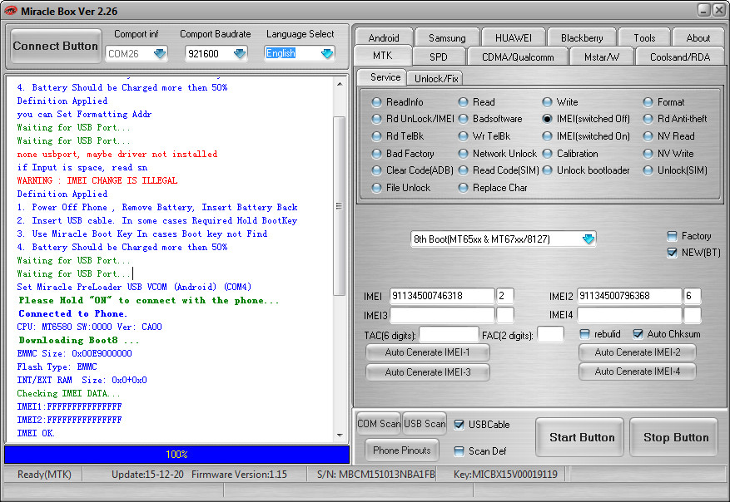Click Auto Generate IMEI-4 button

click(x=638, y=372)
